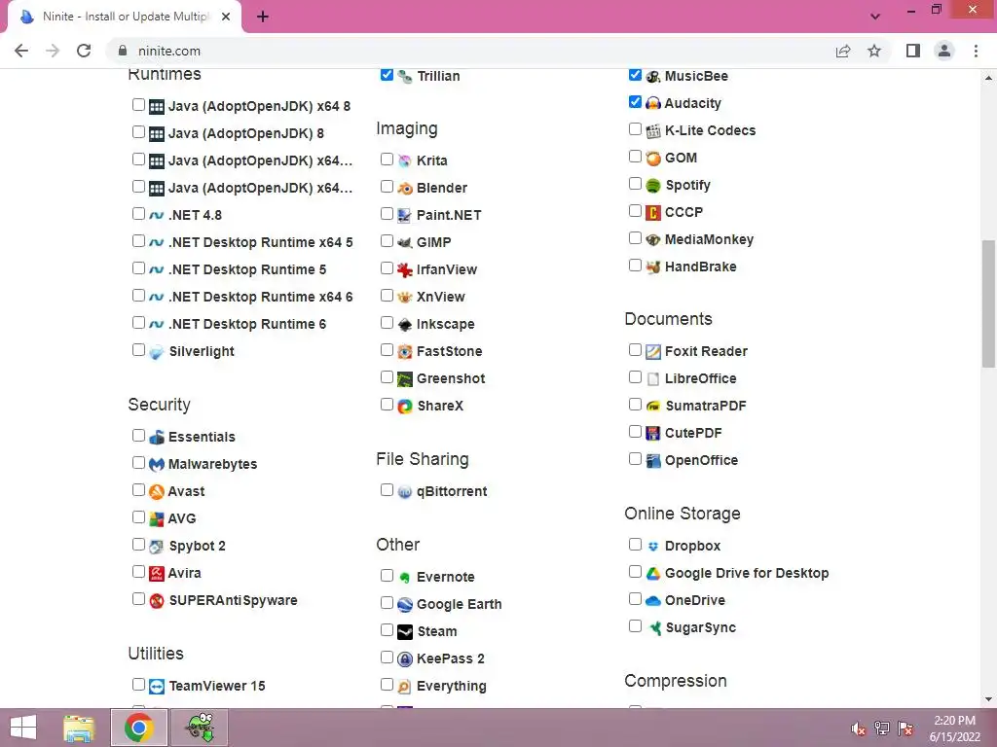Viewport: 997px width, 747px height.
Task: Check the KeePass 2 checkbox
Action: coord(387,657)
